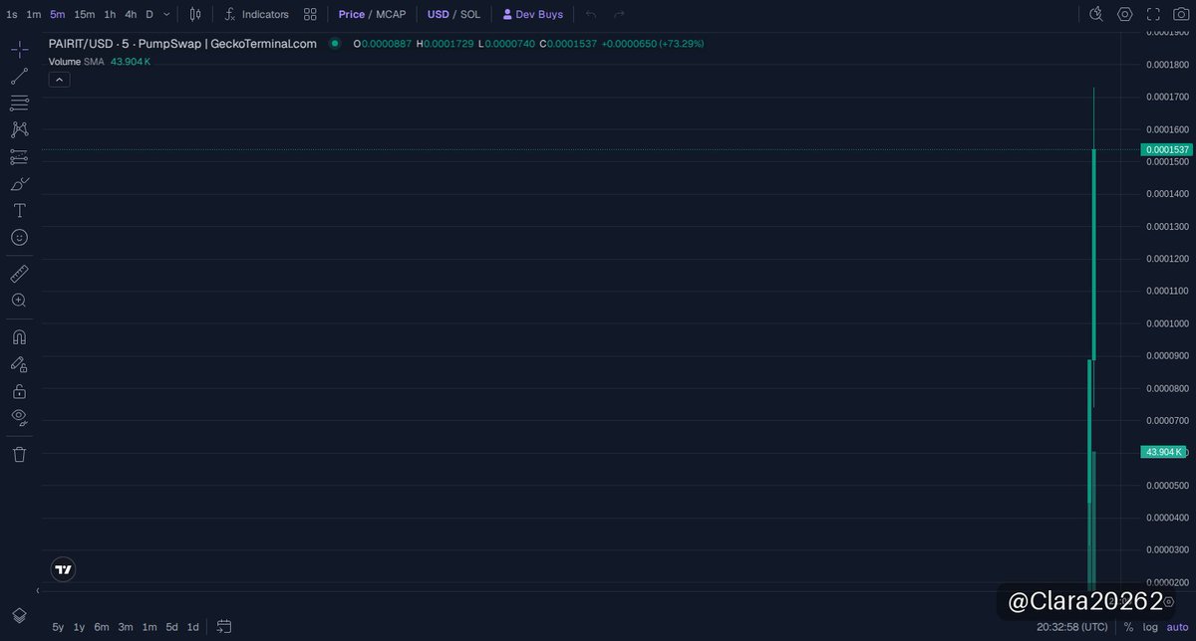Select the chart patterns tool
This screenshot has height=641, width=1196.
coord(19,129)
